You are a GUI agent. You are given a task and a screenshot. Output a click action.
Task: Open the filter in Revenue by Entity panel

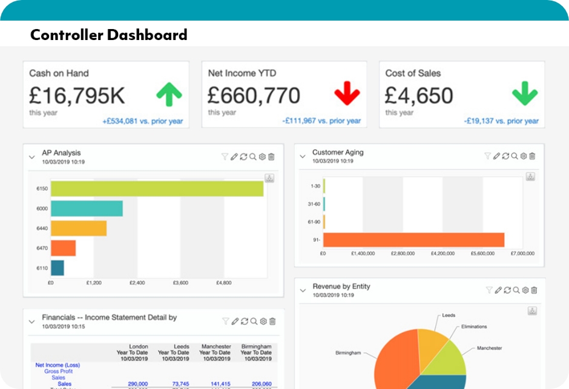pos(489,290)
